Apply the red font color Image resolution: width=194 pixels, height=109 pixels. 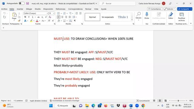tap(37, 21)
